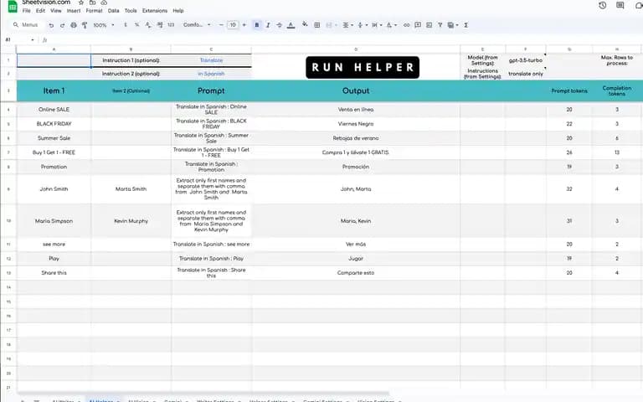The image size is (643, 402).
Task: Open the vertical align dropdown
Action: [362, 25]
